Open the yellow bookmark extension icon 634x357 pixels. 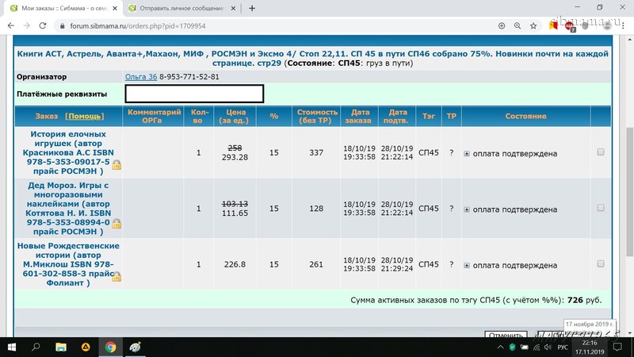(x=553, y=25)
